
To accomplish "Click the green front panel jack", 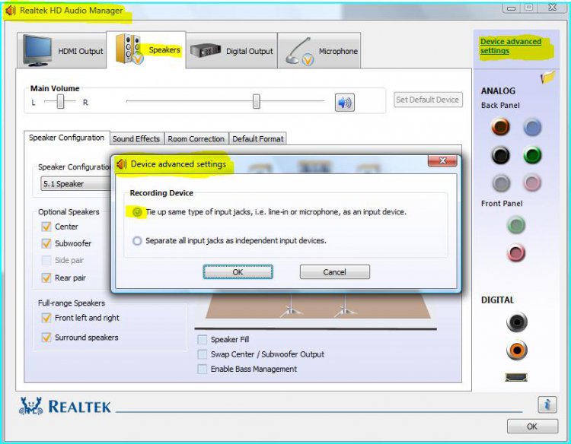I will click(516, 225).
